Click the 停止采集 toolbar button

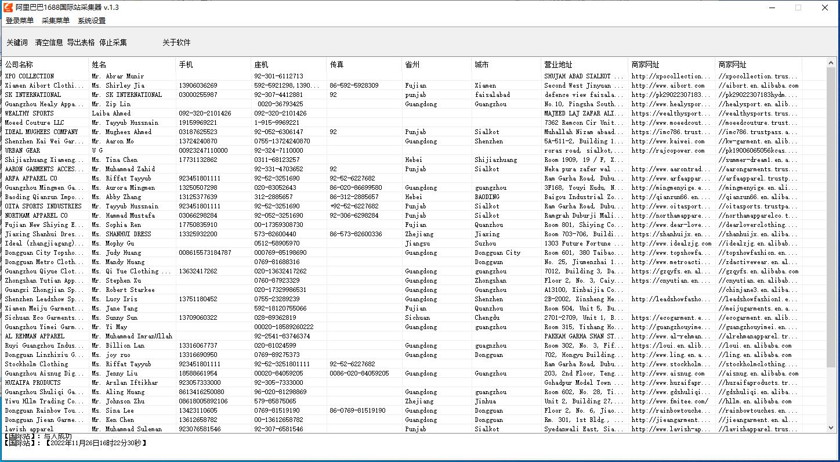click(113, 42)
